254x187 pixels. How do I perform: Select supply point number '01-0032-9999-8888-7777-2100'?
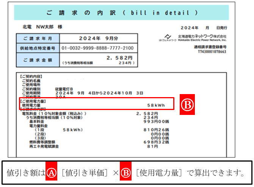pos(97,48)
